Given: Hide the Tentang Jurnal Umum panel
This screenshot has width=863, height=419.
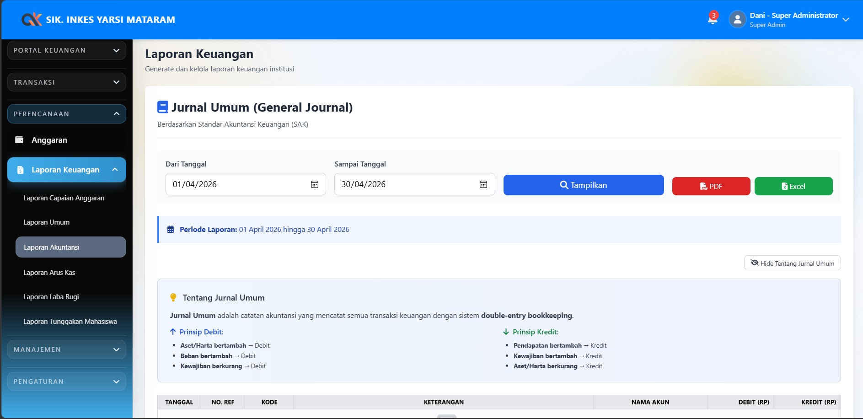Looking at the screenshot, I should point(792,263).
